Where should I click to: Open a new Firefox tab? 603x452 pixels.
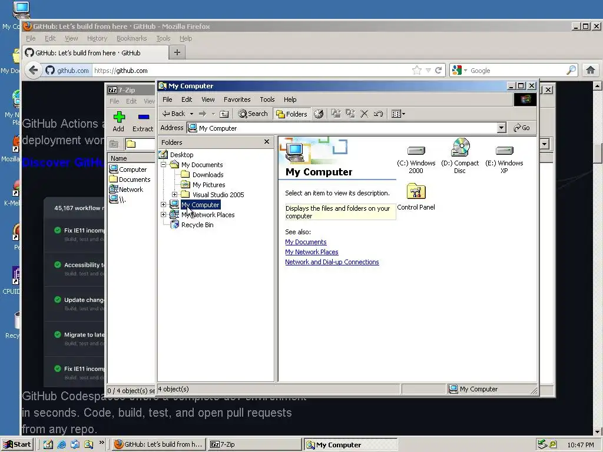(x=177, y=52)
